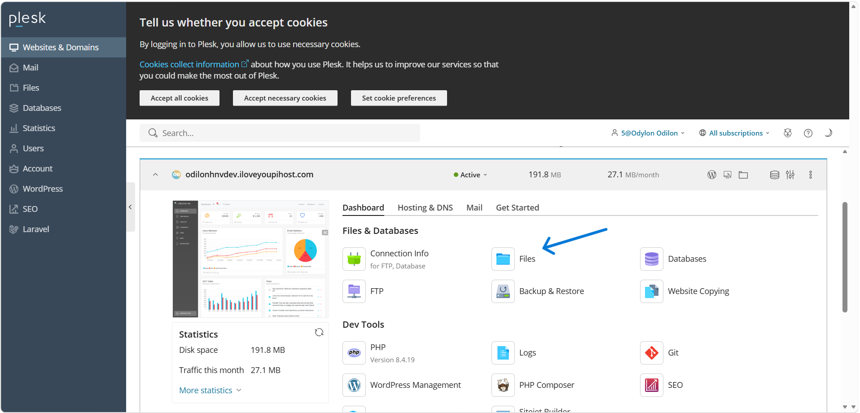
Task: Open the Active status dropdown
Action: (x=470, y=175)
